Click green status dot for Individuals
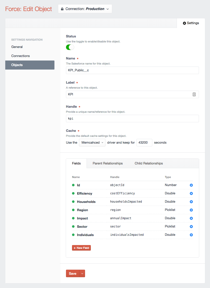Screen dimensions: 210x288 [x=73, y=235]
